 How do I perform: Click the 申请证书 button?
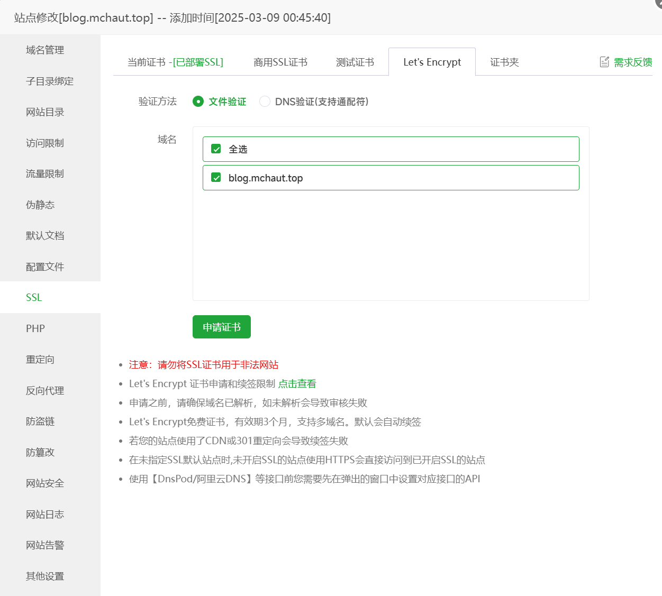221,327
